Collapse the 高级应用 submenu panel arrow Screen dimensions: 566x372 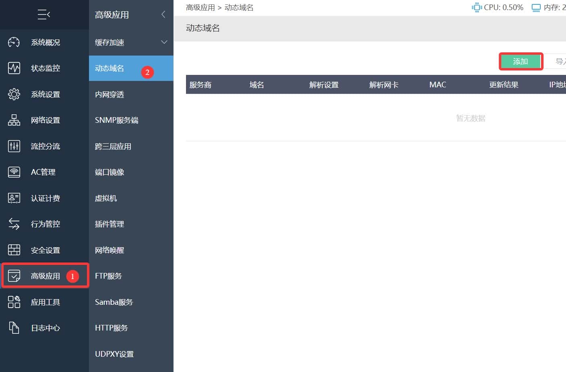click(163, 14)
